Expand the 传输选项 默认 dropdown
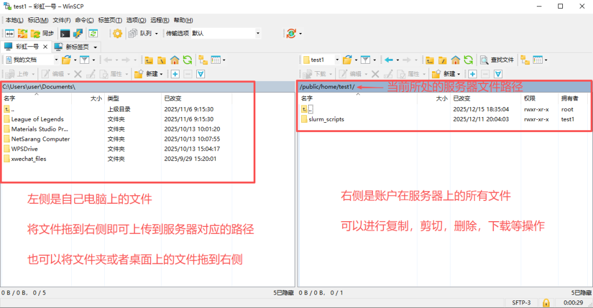Viewport: 593px width, 308px height. pos(258,33)
